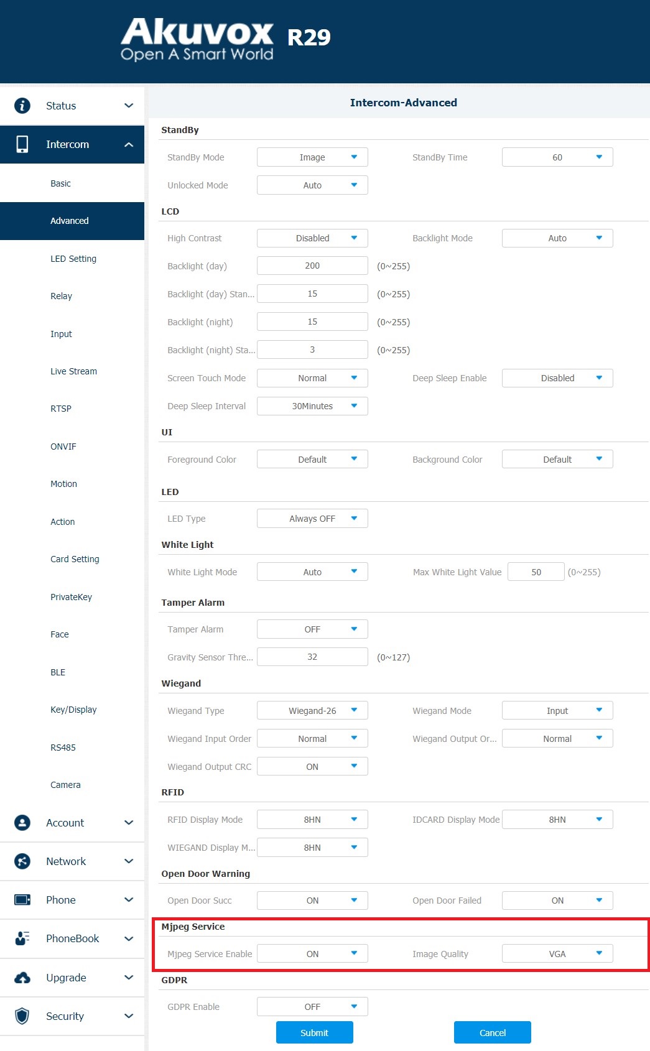Click the Status info icon in sidebar
The width and height of the screenshot is (650, 1051).
pos(22,106)
